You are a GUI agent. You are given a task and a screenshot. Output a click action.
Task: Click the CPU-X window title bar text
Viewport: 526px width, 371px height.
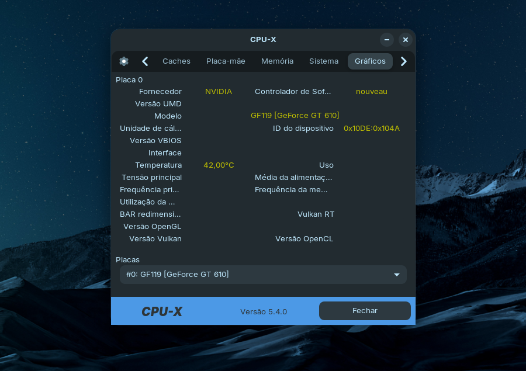pyautogui.click(x=263, y=40)
